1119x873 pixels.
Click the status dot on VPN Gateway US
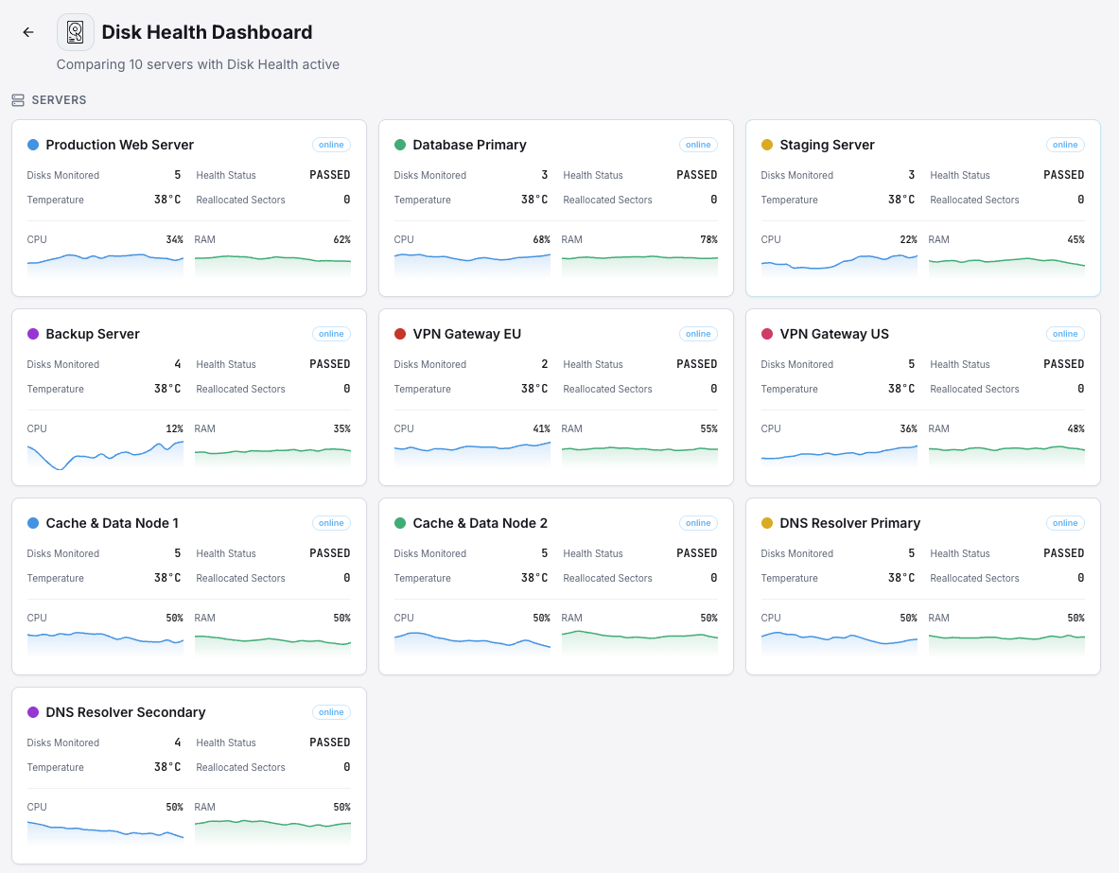(x=769, y=333)
